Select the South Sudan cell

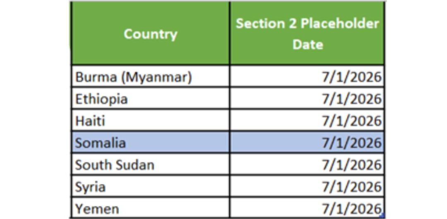[150, 164]
